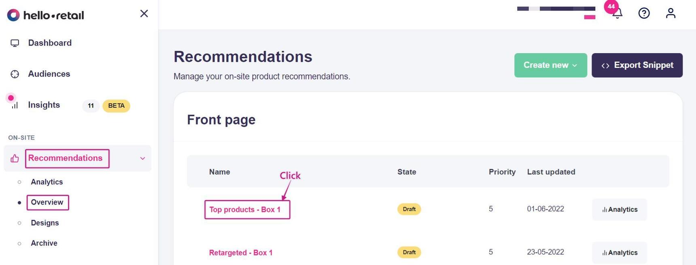The image size is (696, 265).
Task: Click the Recommendations thumbs-up icon
Action: coord(15,159)
